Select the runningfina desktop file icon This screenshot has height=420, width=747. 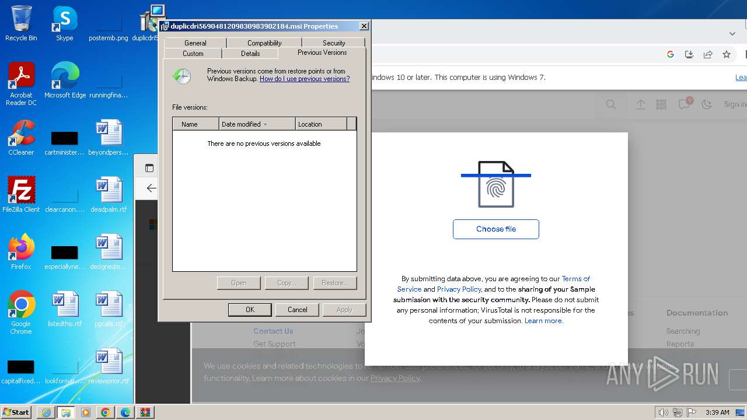[109, 86]
